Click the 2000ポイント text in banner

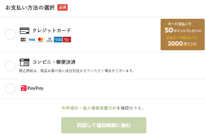click(182, 43)
